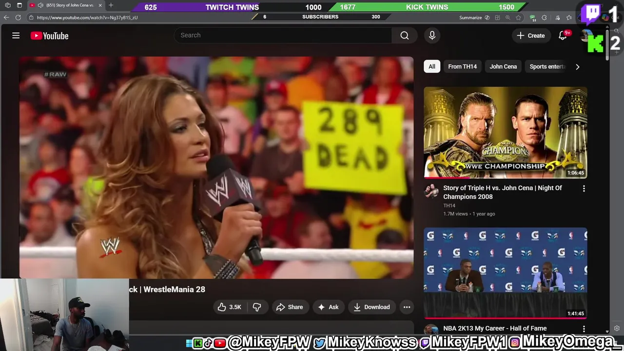This screenshot has width=624, height=351.
Task: Open the TH14 channel name link
Action: click(x=449, y=206)
